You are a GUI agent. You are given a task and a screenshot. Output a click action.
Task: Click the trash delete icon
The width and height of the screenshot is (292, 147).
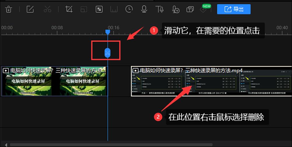tap(9, 9)
